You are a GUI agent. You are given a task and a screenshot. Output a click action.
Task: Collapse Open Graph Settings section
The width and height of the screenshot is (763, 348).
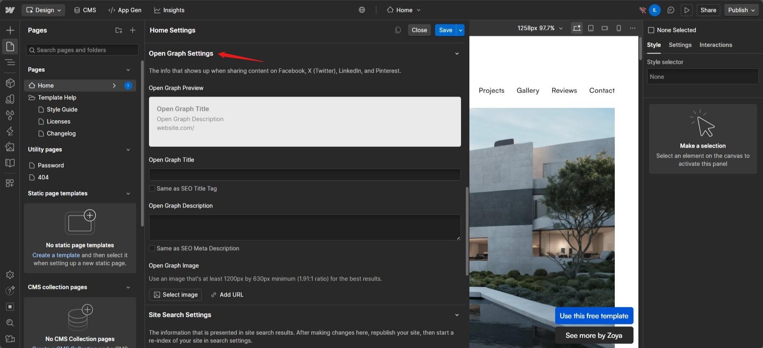(457, 53)
